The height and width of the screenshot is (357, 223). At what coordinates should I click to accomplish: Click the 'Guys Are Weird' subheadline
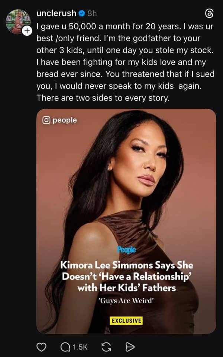[126, 301]
